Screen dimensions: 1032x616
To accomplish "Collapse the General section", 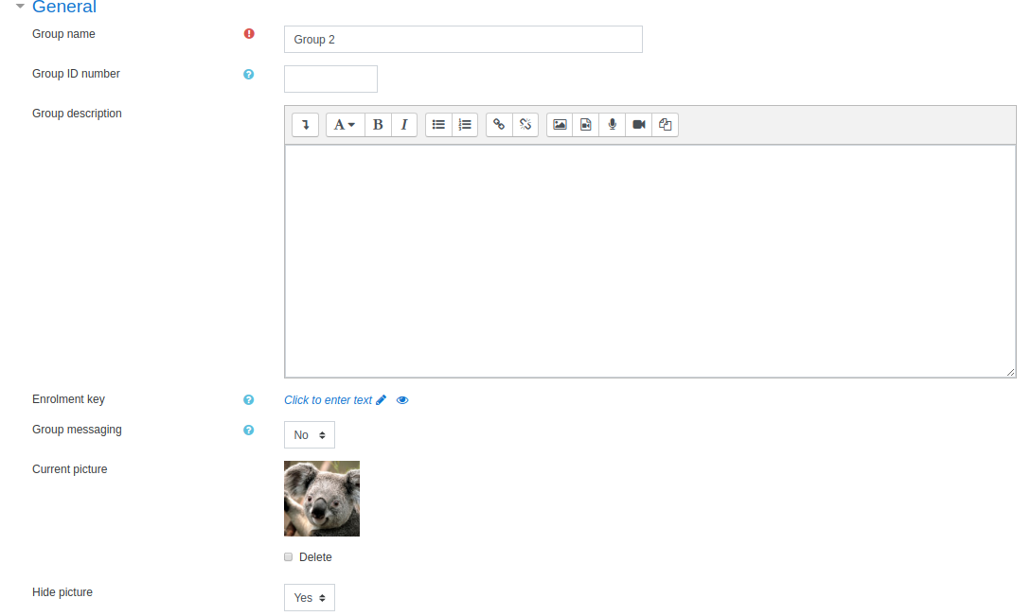I will pyautogui.click(x=21, y=7).
